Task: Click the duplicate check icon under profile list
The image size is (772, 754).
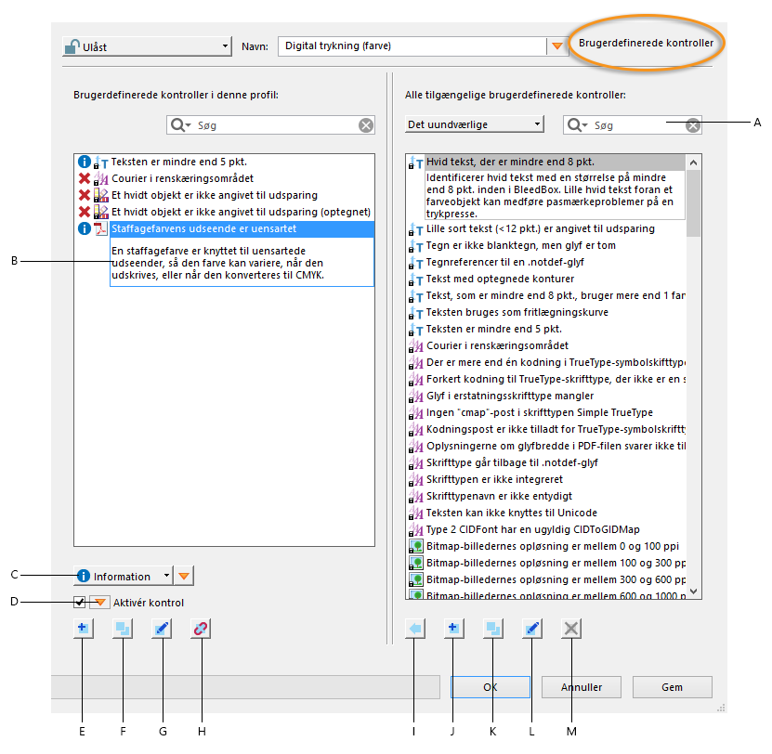Action: 122,628
